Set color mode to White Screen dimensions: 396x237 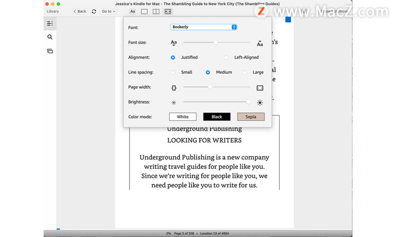pyautogui.click(x=183, y=117)
